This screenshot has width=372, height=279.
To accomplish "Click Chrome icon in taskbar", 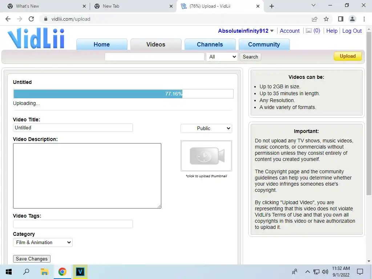I will click(x=62, y=272).
